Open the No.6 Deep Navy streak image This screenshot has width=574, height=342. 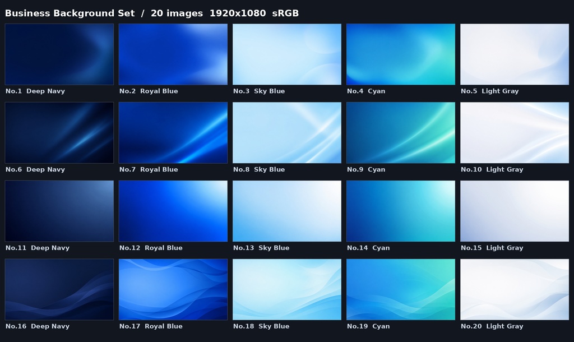pyautogui.click(x=59, y=132)
